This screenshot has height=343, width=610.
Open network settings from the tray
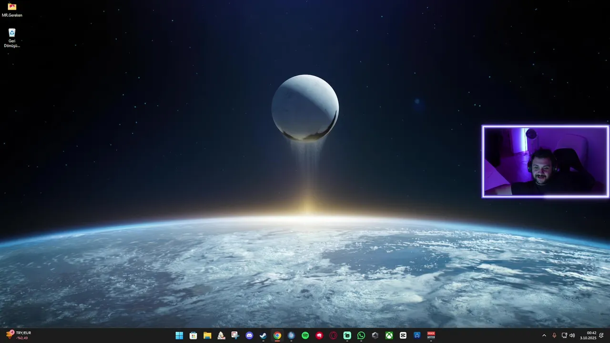(564, 335)
